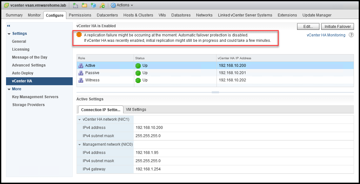Click the add permission key icon

[103, 5]
